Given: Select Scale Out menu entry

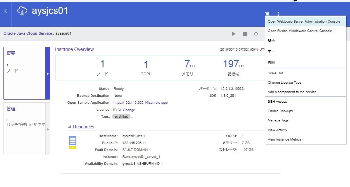Looking at the screenshot, I should pyautogui.click(x=306, y=73).
